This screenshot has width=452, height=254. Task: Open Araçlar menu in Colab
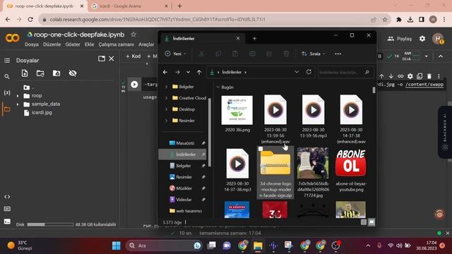tap(146, 44)
